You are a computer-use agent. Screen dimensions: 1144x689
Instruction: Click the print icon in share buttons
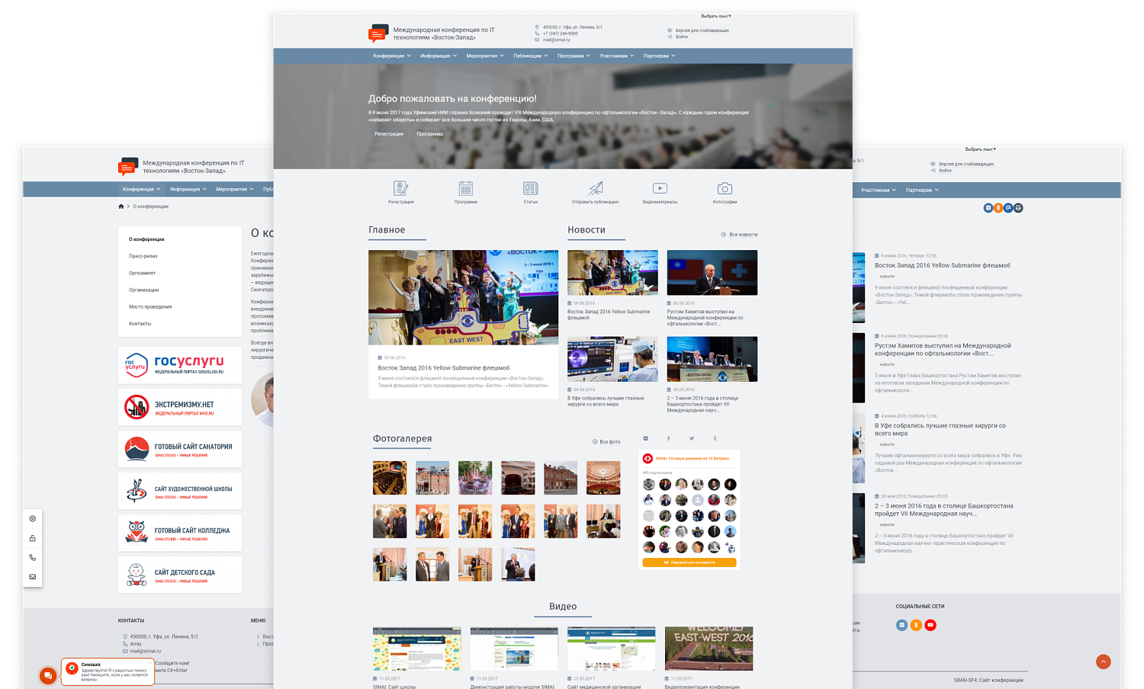1018,207
